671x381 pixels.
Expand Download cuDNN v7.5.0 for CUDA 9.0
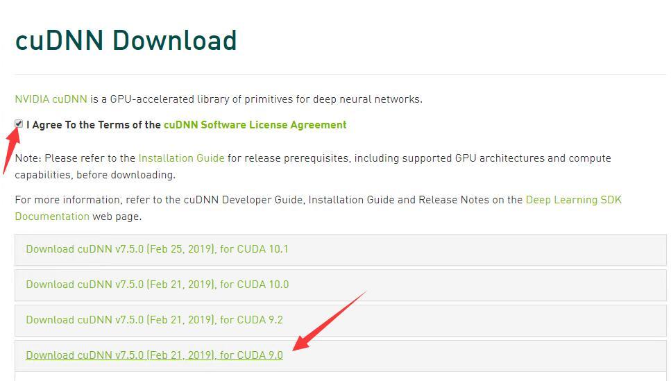[154, 355]
